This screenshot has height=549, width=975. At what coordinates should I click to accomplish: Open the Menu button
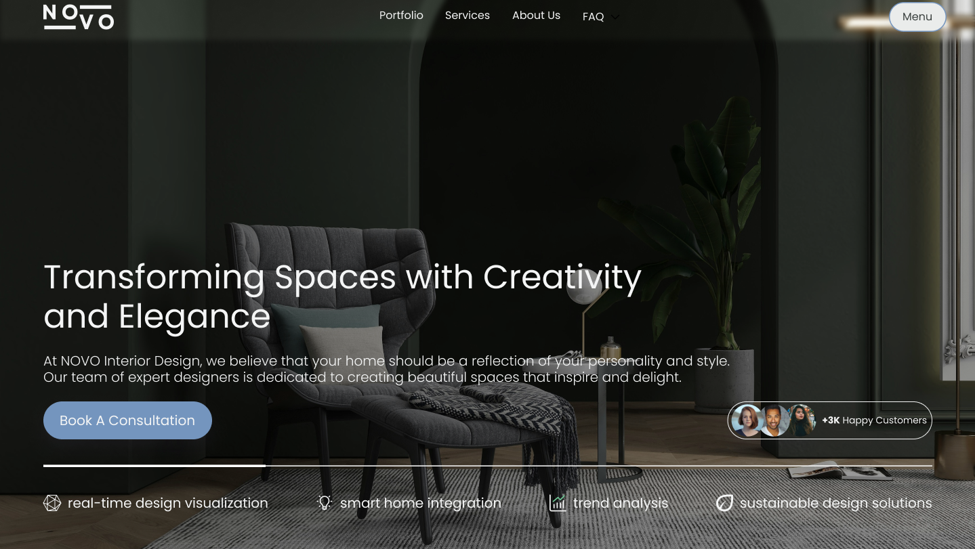pyautogui.click(x=917, y=17)
